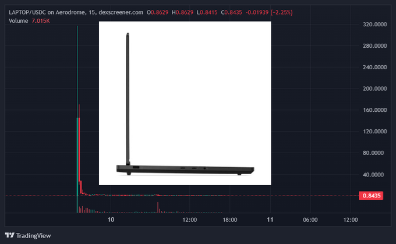Select the 120.0000 price axis label

(x=375, y=132)
